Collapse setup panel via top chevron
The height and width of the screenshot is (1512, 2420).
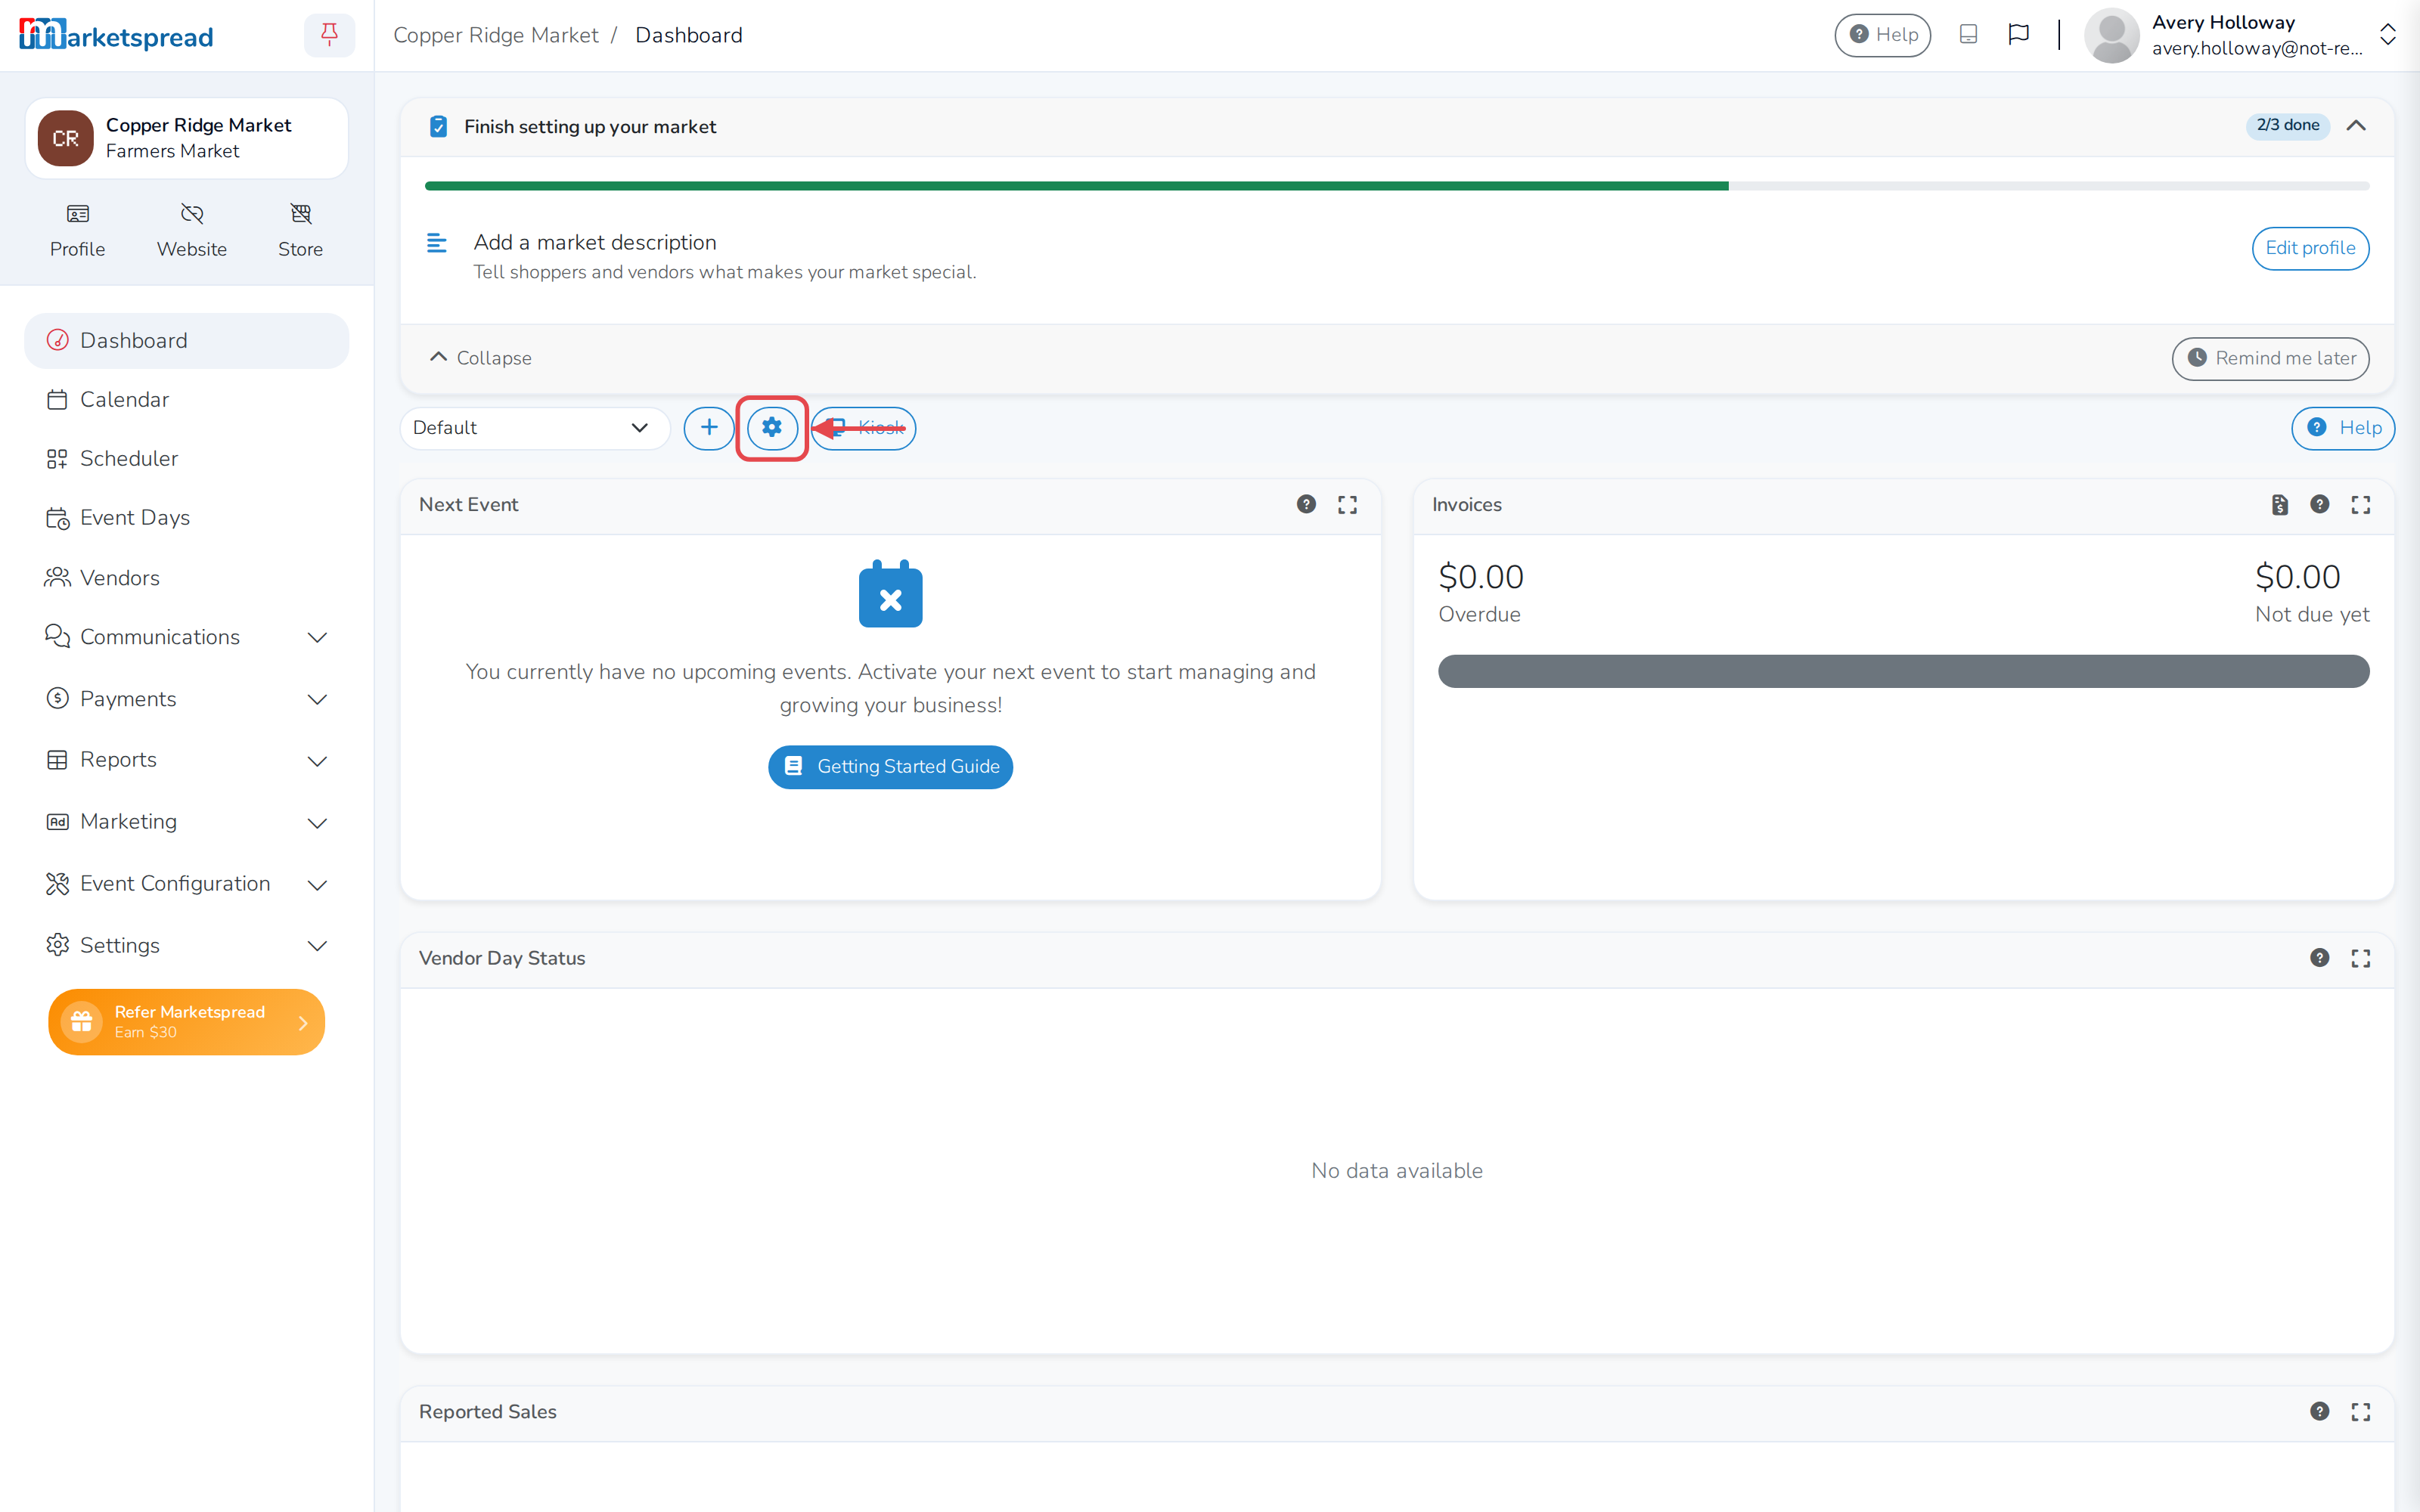2356,126
